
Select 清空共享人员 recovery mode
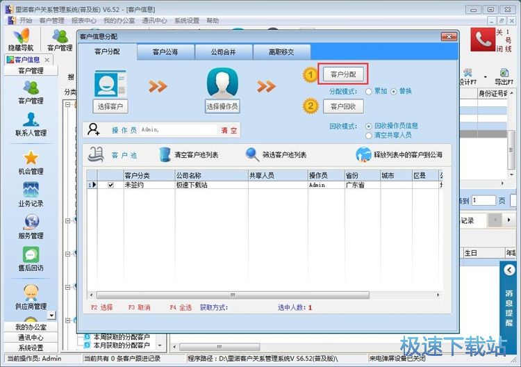tap(368, 136)
